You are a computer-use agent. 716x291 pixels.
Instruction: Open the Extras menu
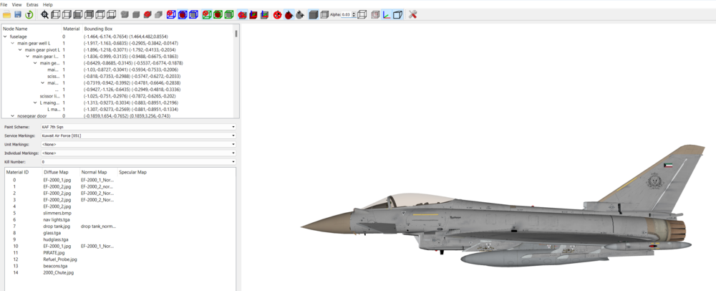32,4
